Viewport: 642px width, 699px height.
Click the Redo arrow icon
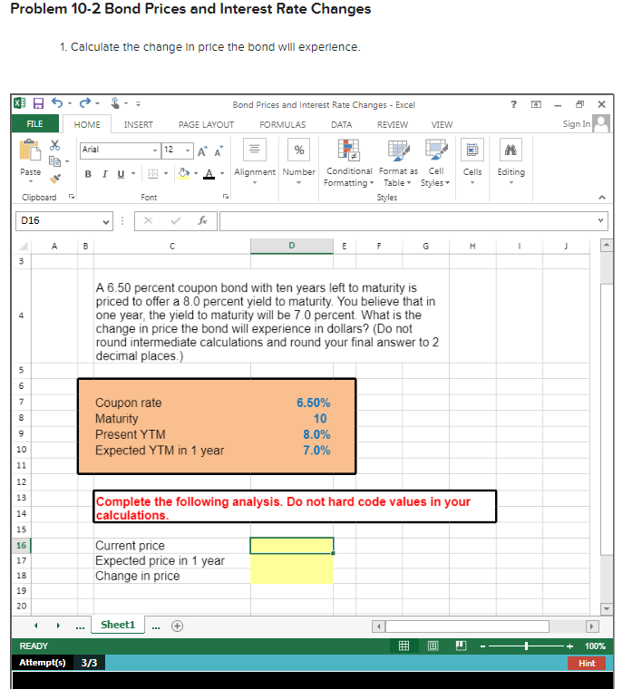(84, 103)
